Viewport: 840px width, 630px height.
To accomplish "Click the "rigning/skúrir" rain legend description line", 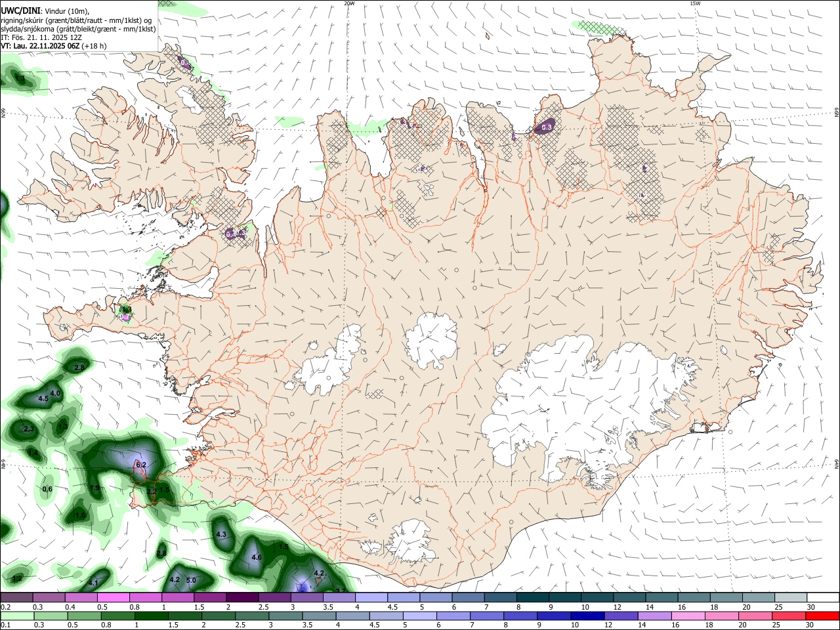I will (76, 20).
